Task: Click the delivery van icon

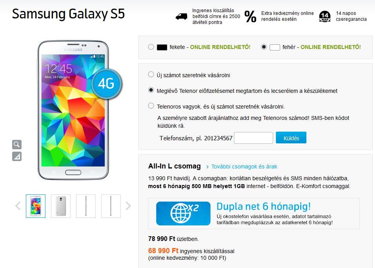Action: [x=181, y=16]
